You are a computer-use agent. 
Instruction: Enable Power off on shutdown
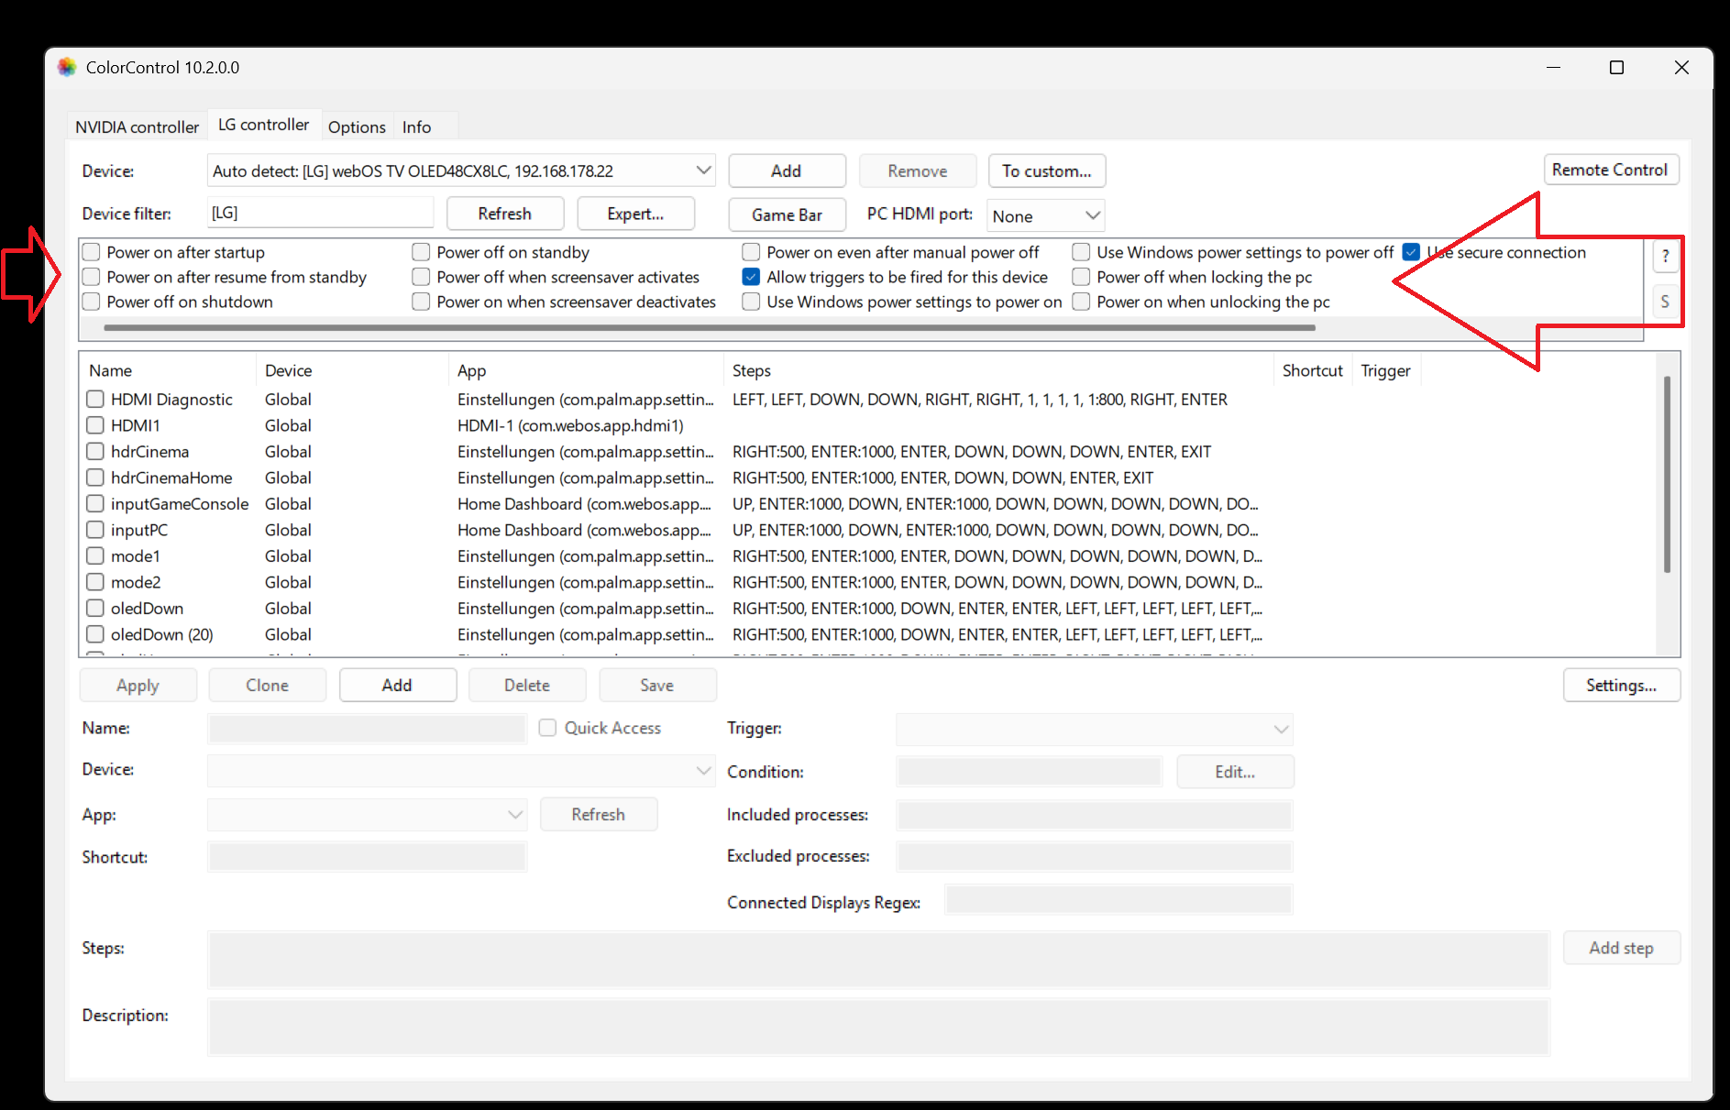pos(91,302)
